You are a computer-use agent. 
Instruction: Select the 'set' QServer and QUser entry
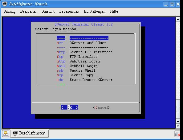click(81, 43)
